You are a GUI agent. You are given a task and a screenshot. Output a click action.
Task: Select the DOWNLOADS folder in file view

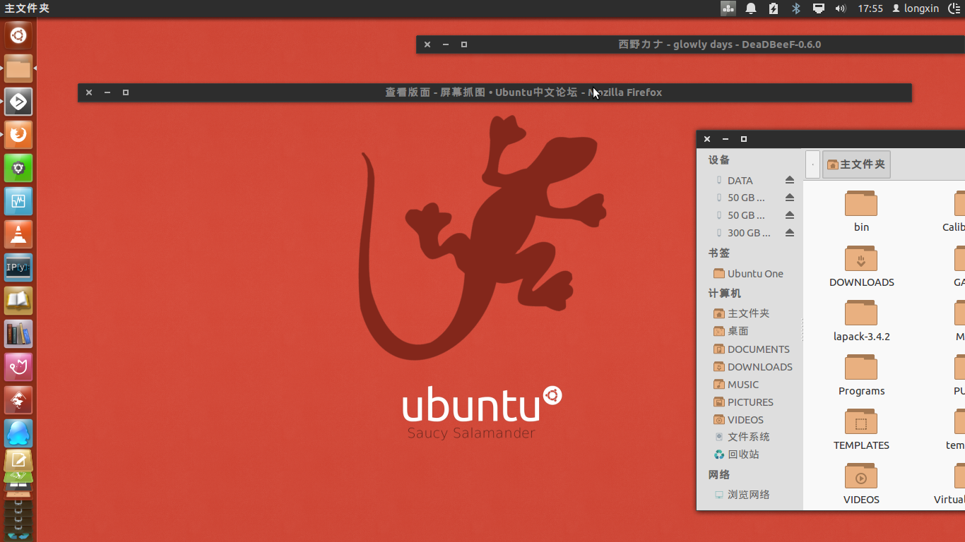tap(861, 266)
